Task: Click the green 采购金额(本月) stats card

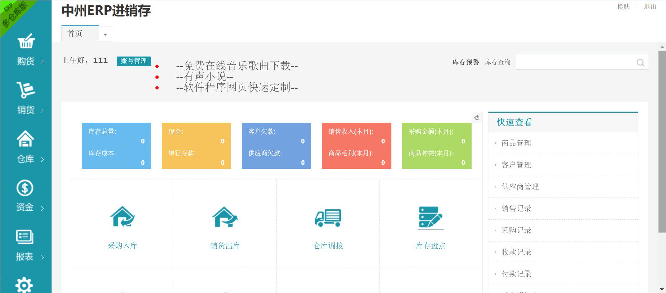Action: 437,146
